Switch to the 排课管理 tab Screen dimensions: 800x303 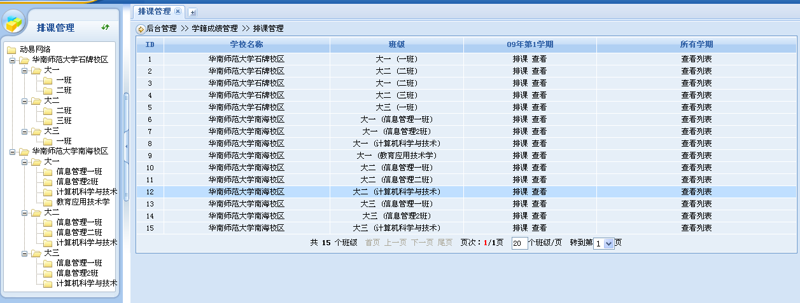[x=155, y=11]
